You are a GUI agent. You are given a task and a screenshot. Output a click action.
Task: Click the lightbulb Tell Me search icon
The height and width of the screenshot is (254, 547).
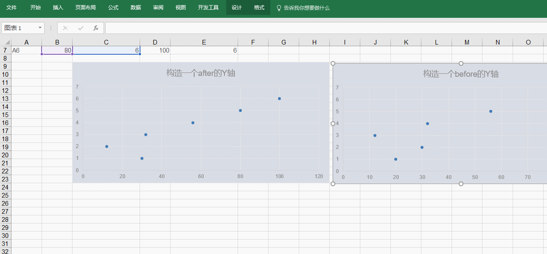pos(279,8)
